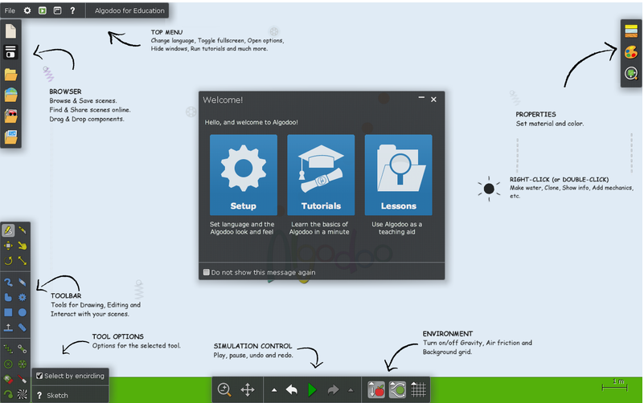Select the Axle tool
Viewport: 644px width, 403px height.
tap(23, 364)
